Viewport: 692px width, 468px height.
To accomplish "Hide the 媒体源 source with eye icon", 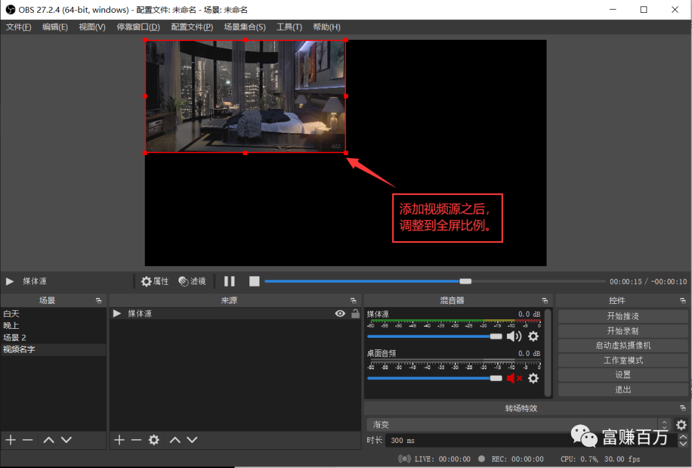I will (340, 313).
